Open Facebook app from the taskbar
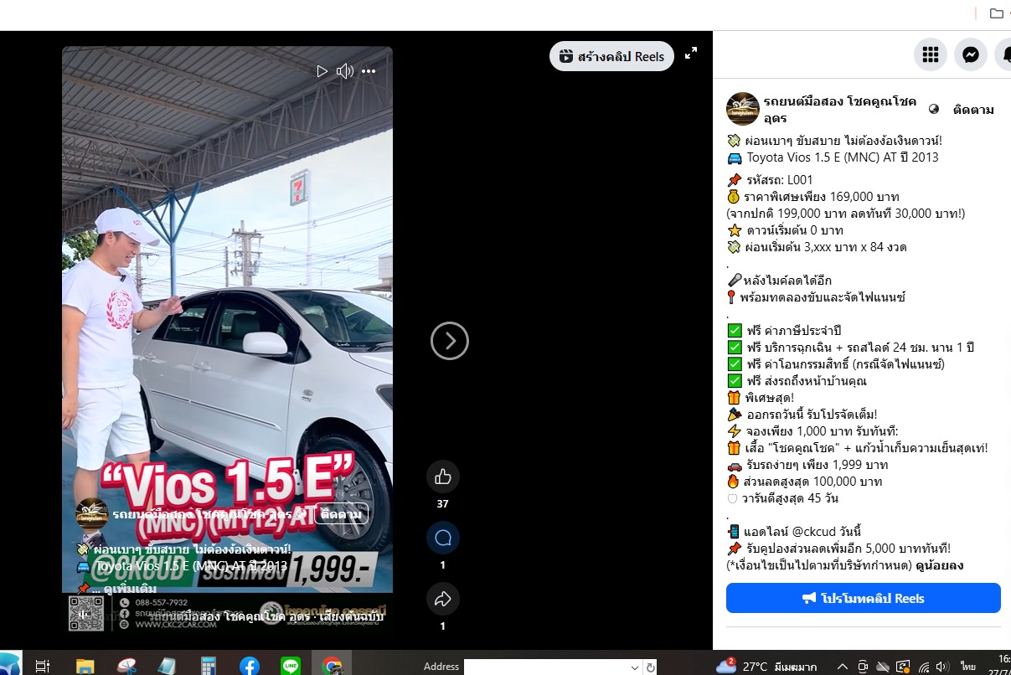Screen dimensions: 1011x675 [250, 666]
